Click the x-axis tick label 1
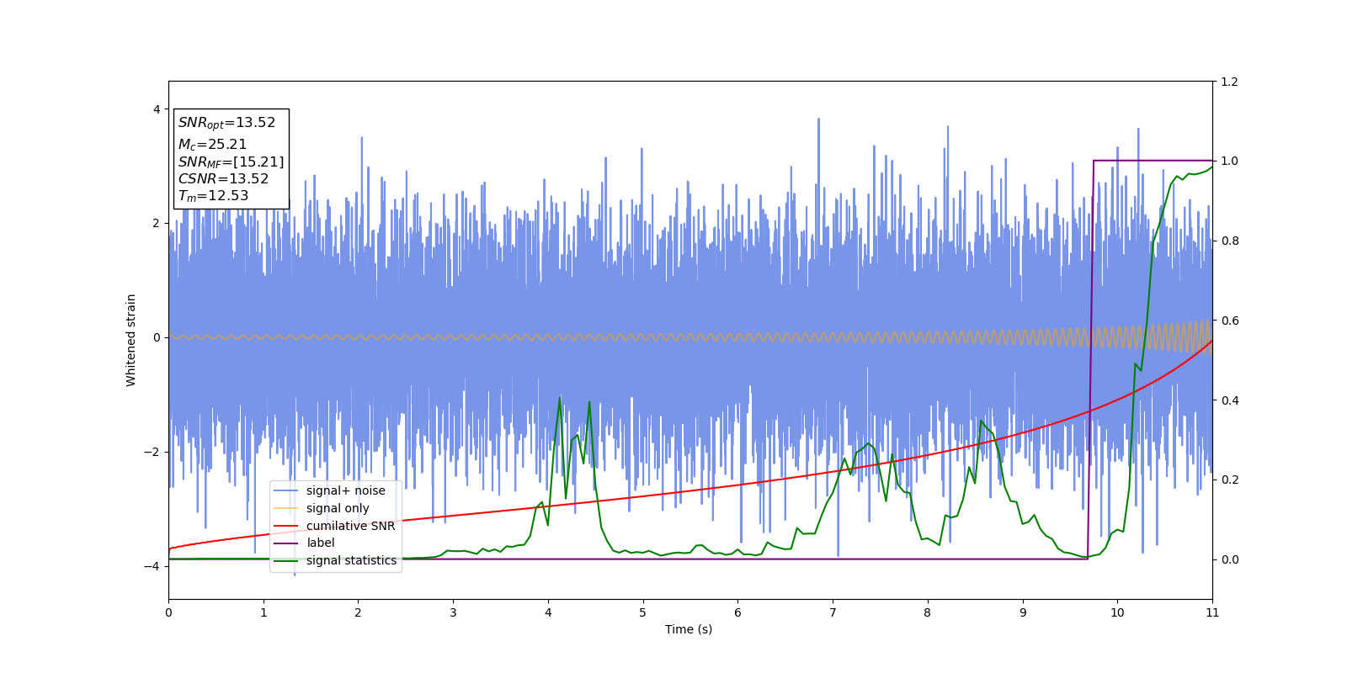 tap(264, 612)
